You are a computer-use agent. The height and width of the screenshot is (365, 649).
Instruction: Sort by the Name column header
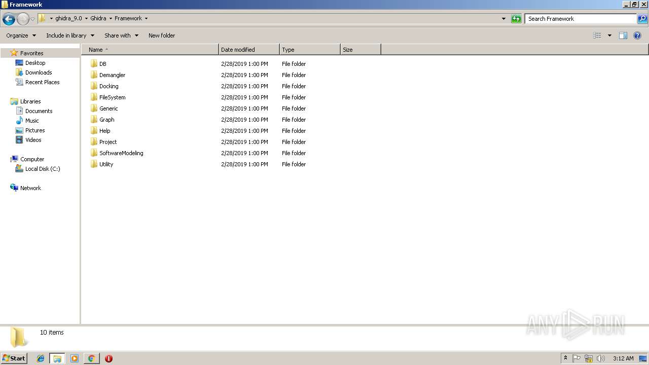click(150, 50)
